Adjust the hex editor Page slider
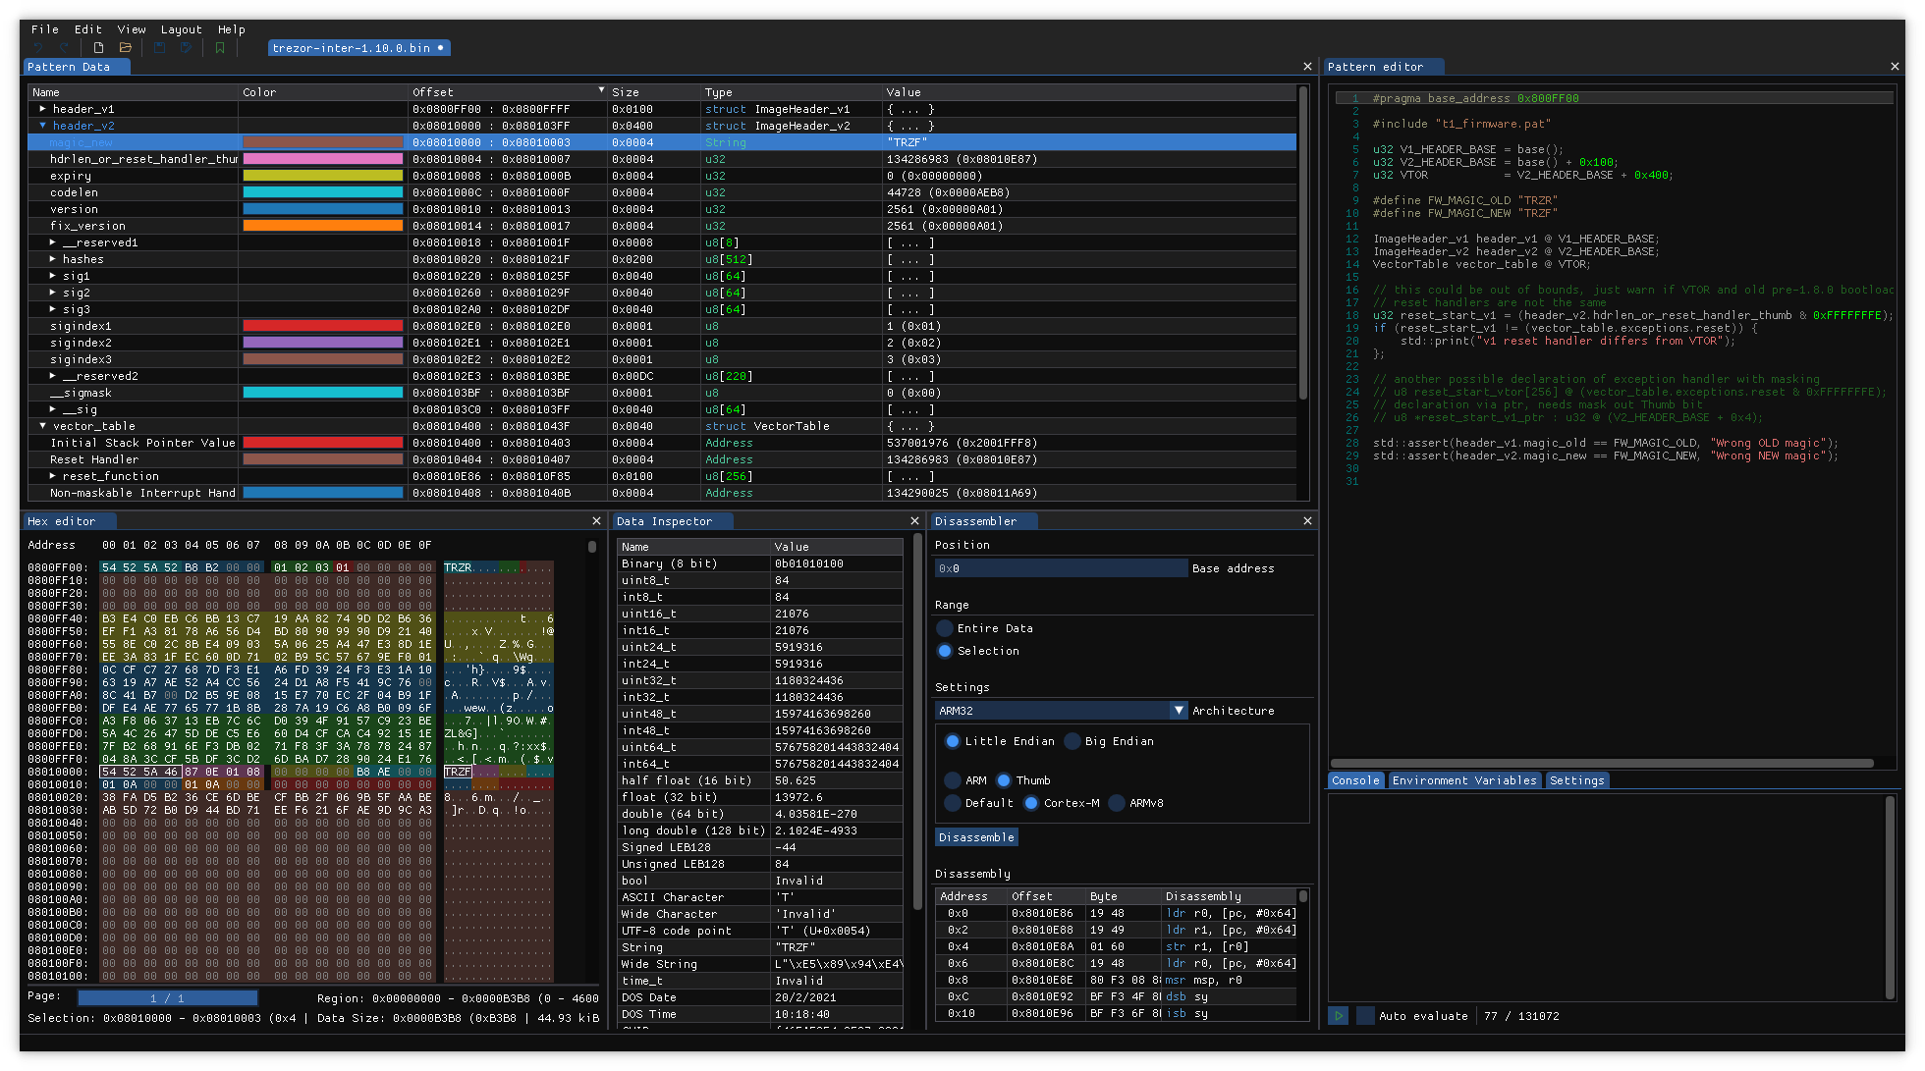The height and width of the screenshot is (1071, 1925). pos(167,998)
